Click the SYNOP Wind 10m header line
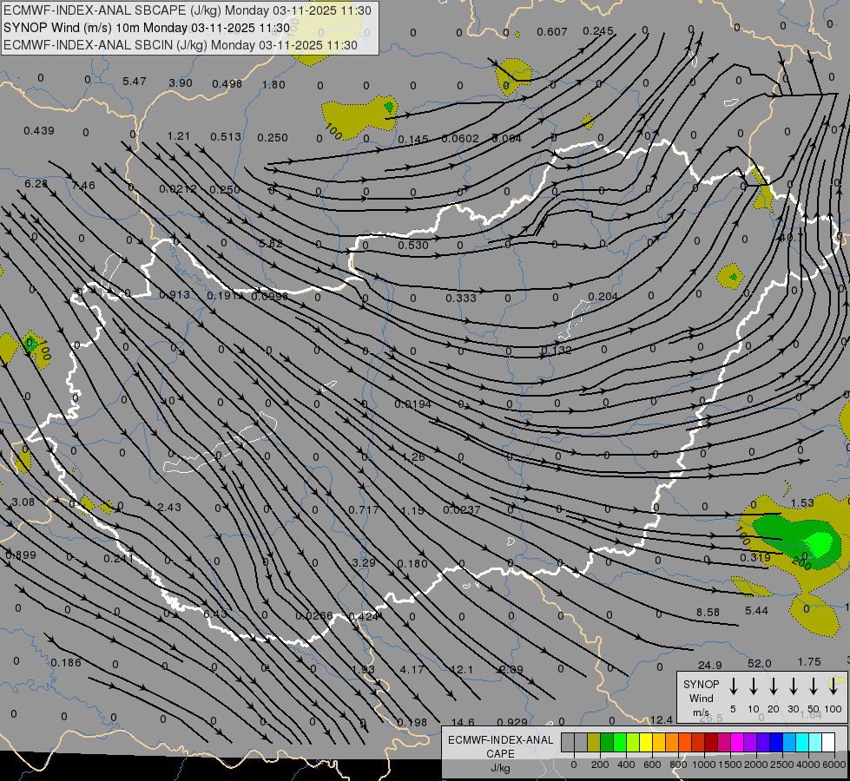The image size is (850, 781). click(x=147, y=28)
